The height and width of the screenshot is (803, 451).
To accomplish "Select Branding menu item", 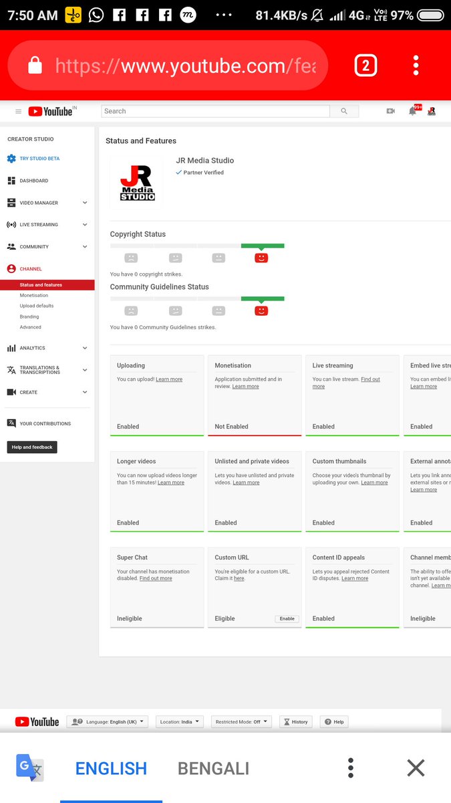I will click(x=29, y=317).
